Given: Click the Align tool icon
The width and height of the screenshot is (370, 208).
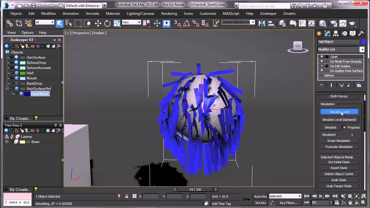Looking at the screenshot, I should click(271, 23).
